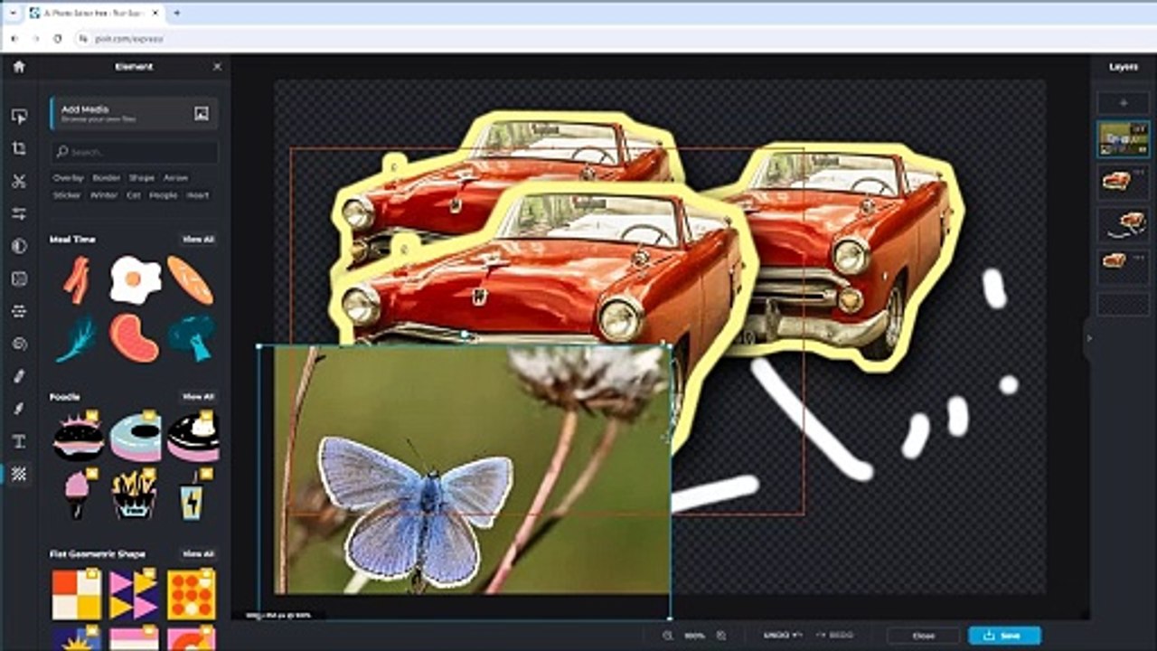Filter elements by the Arrow tag

pos(175,178)
